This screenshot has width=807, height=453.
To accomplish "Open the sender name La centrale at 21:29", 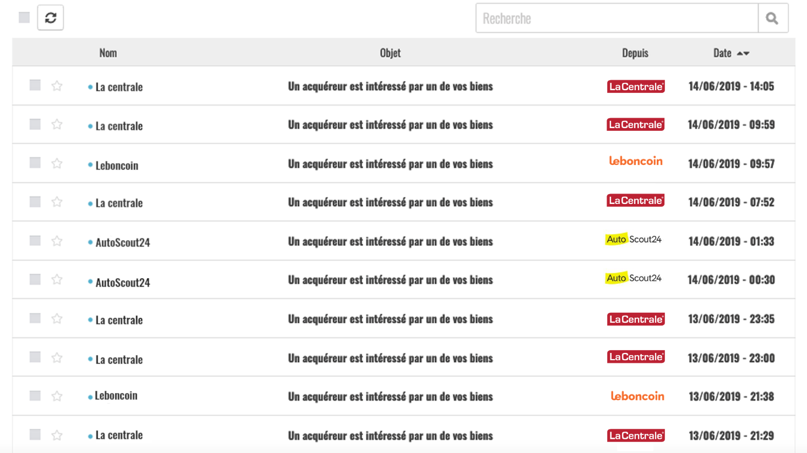I will (x=119, y=435).
